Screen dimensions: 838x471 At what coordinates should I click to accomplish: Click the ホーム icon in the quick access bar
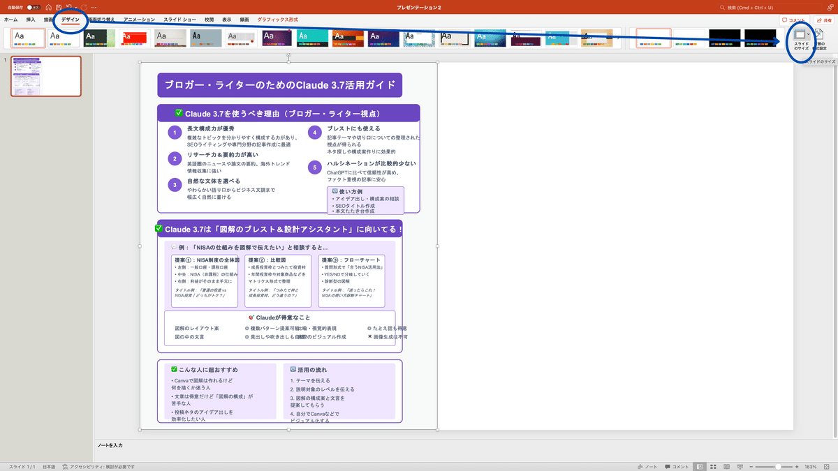pyautogui.click(x=49, y=8)
